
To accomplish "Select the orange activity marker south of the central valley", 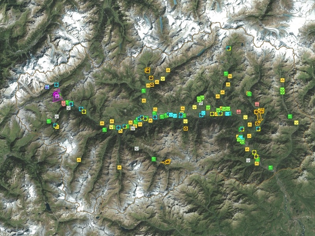I will 185,128.
